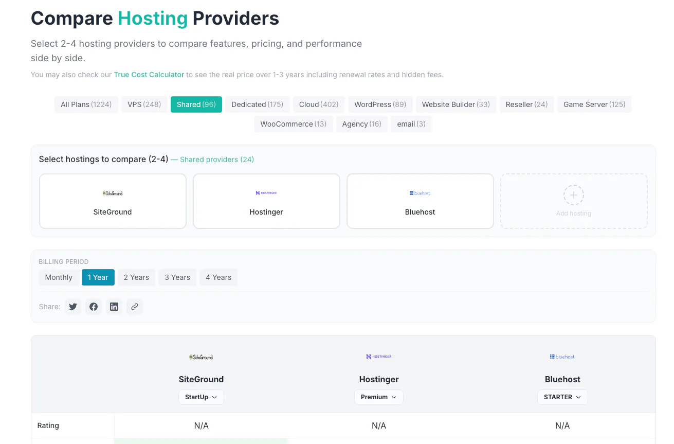Viewport: 674px width, 444px height.
Task: Open Hostinger Premium plan dropdown
Action: (379, 397)
